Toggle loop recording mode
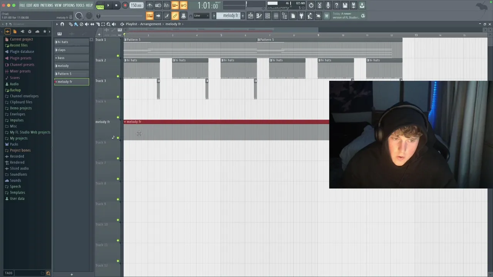 [183, 5]
